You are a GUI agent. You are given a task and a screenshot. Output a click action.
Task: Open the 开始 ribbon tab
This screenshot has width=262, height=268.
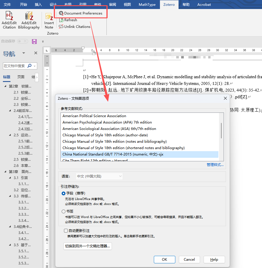[x=24, y=5]
